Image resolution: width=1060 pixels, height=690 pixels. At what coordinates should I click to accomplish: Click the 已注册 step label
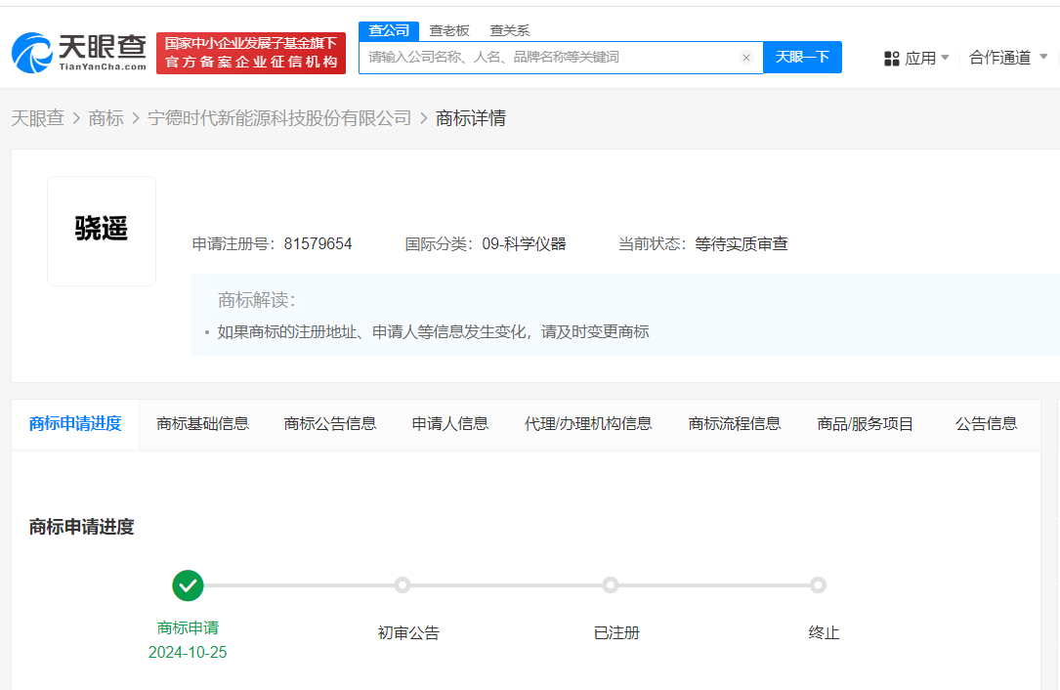(616, 633)
